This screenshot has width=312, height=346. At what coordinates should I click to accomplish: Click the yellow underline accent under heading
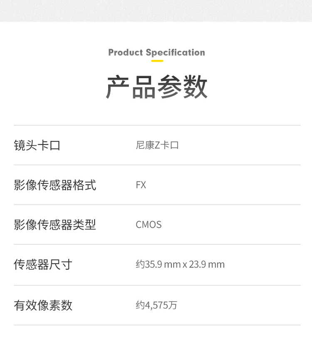(x=157, y=61)
